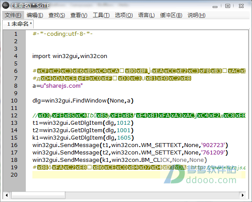Select the '1 未命名 *' document tab
This screenshot has width=252, height=202.
click(x=18, y=24)
